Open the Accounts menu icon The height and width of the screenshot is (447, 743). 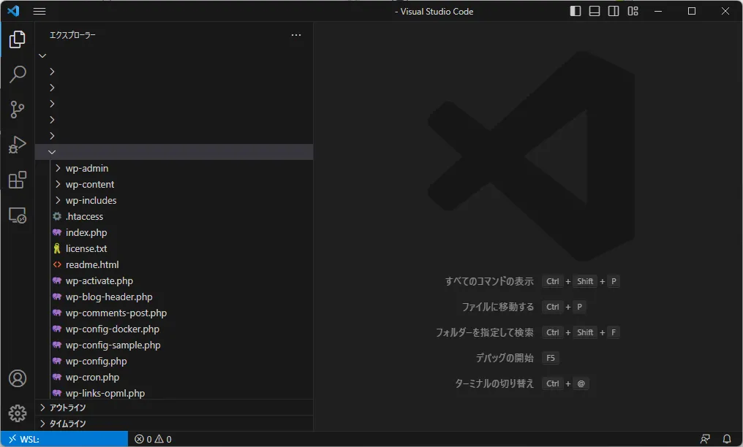(18, 378)
